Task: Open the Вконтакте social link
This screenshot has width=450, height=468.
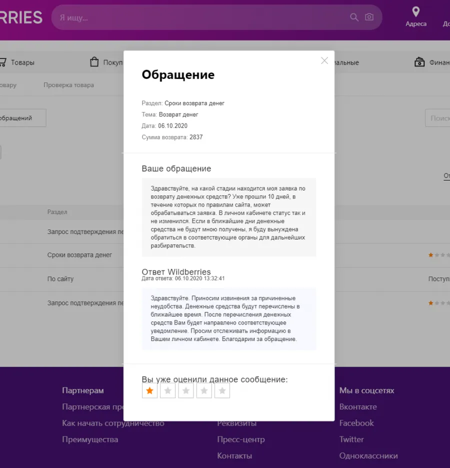Action: point(358,406)
